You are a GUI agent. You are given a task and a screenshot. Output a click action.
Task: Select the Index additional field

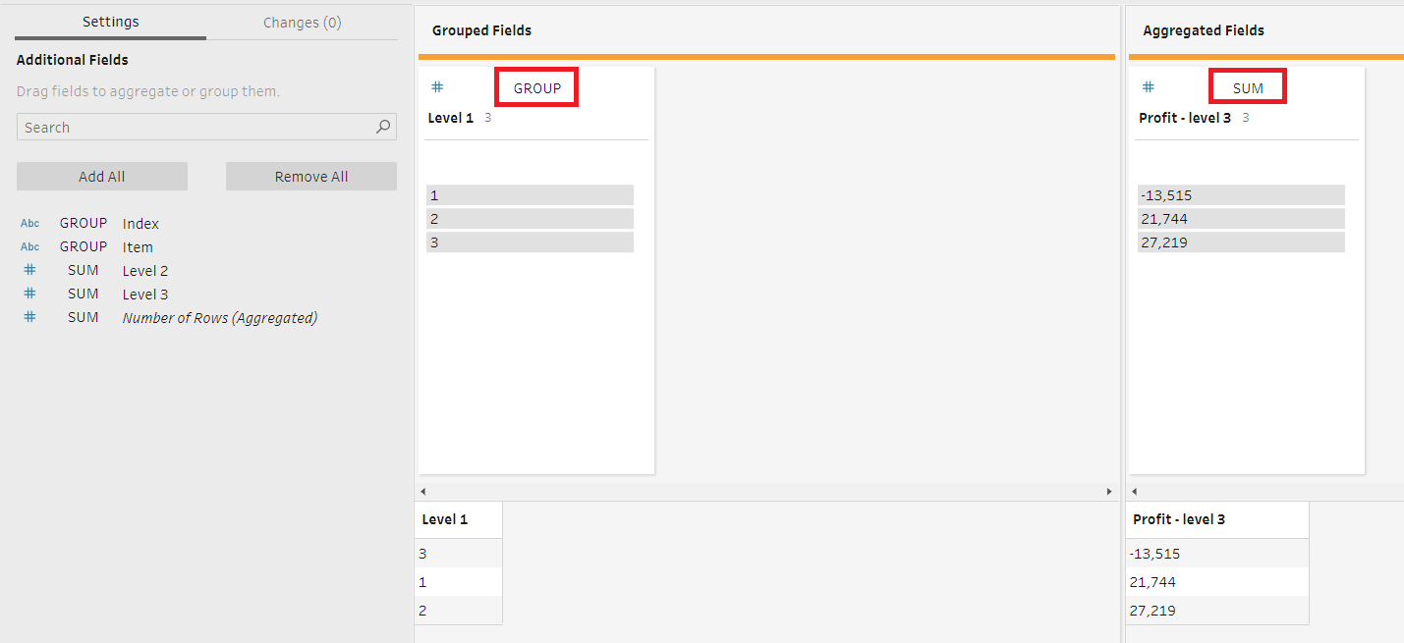click(x=140, y=224)
